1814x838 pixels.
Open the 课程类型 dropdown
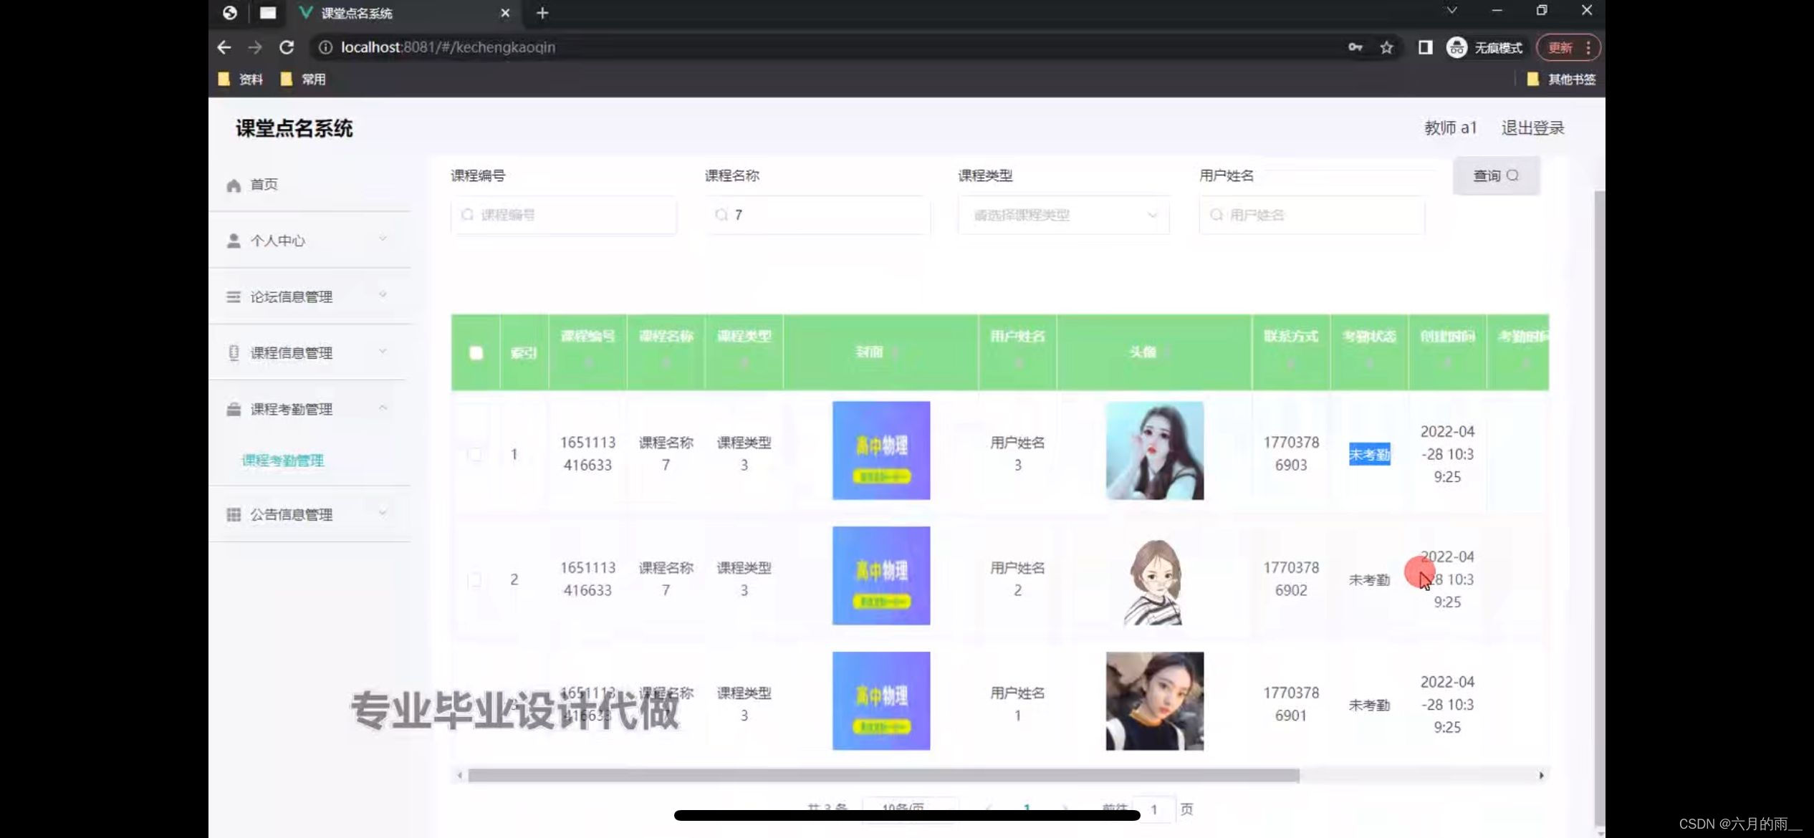(1064, 215)
